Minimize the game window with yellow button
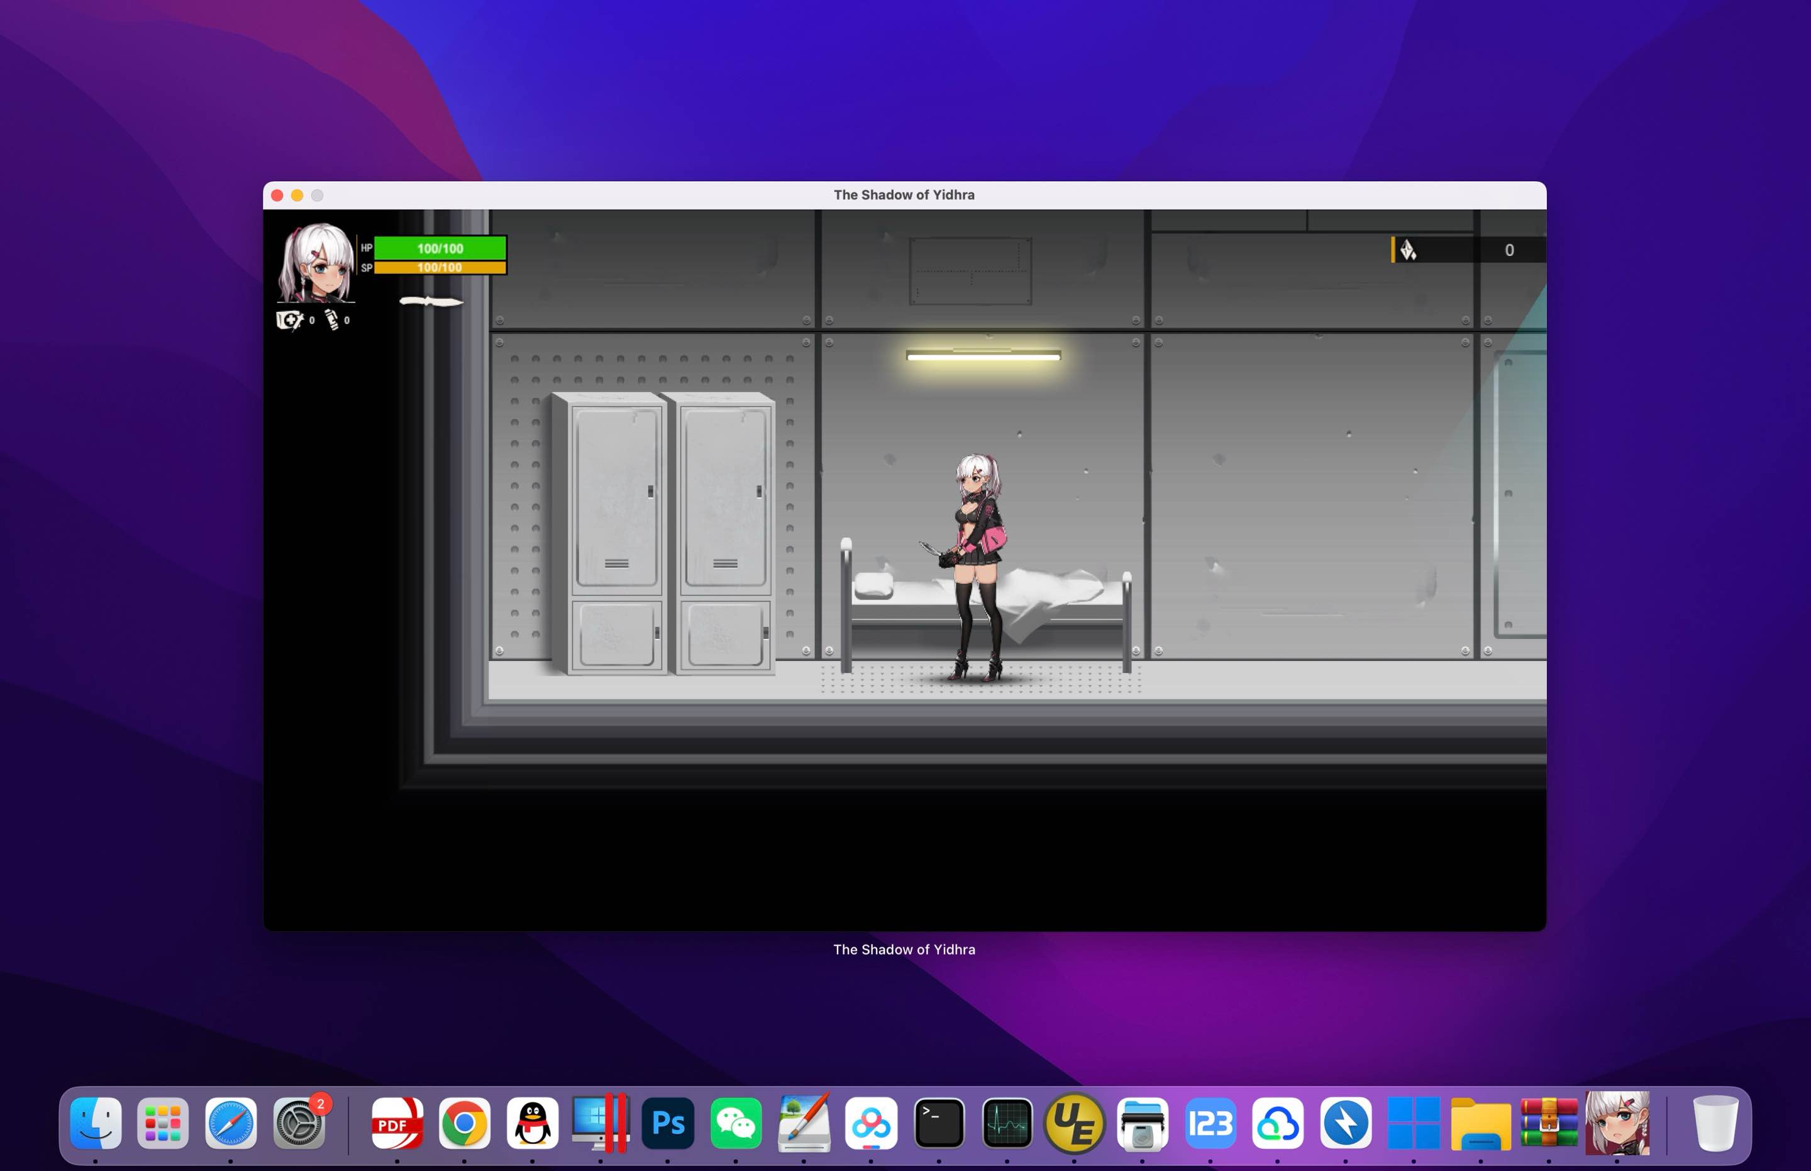 [297, 196]
